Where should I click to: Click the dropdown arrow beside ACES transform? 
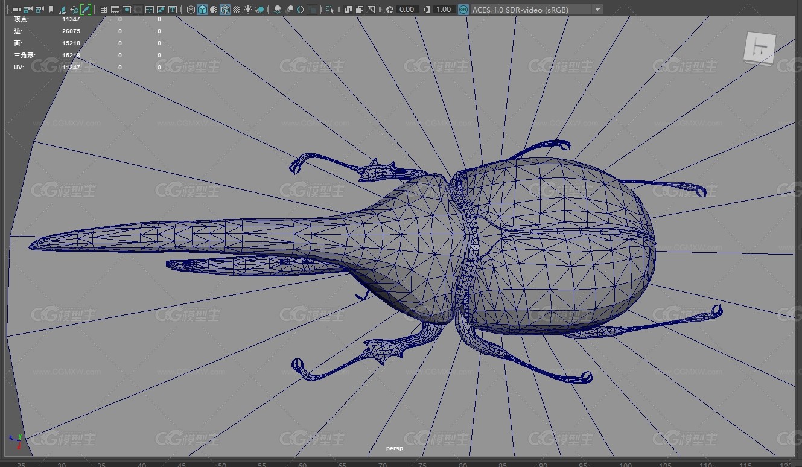tap(597, 10)
